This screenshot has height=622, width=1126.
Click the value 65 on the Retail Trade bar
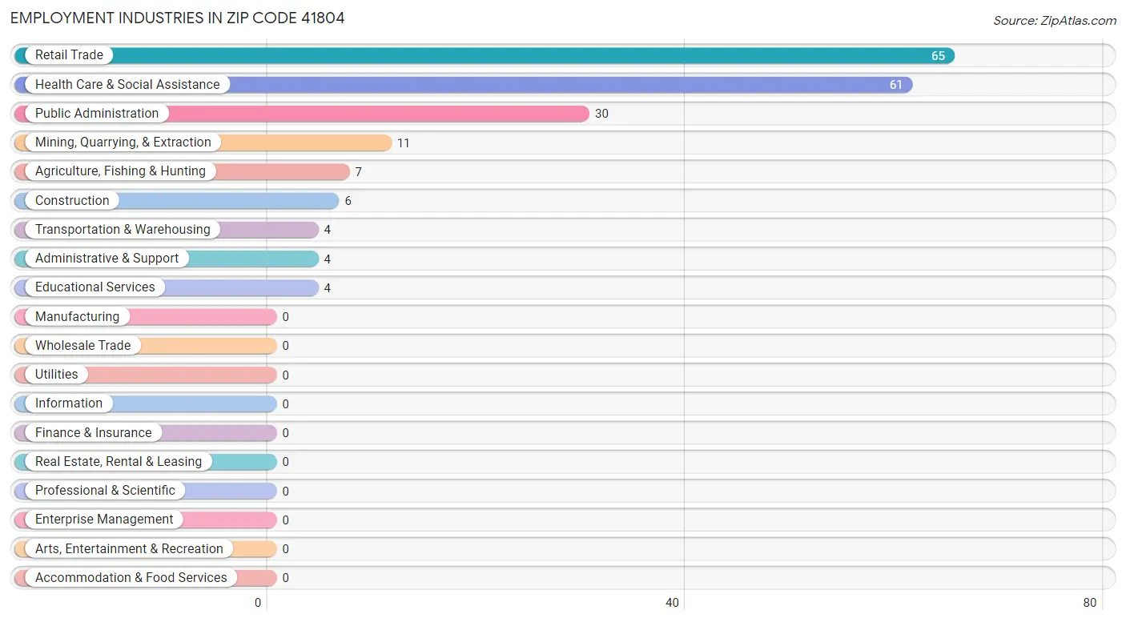click(x=938, y=56)
